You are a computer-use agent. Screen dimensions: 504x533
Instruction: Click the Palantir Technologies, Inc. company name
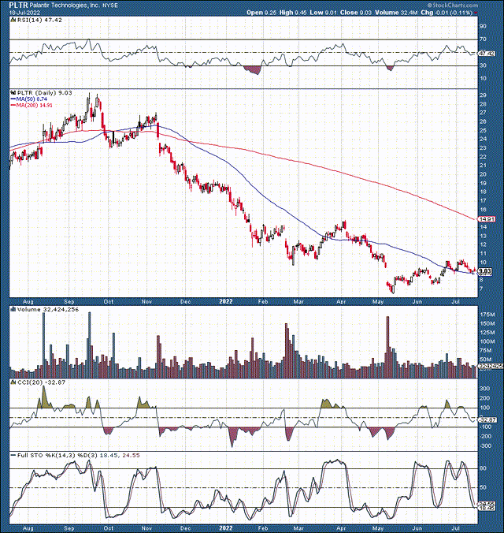pos(64,6)
